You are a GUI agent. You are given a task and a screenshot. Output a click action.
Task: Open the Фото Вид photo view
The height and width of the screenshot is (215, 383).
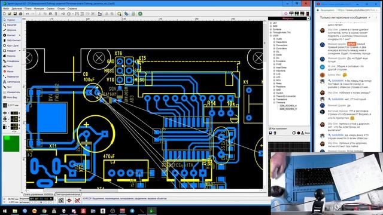[x=11, y=97]
